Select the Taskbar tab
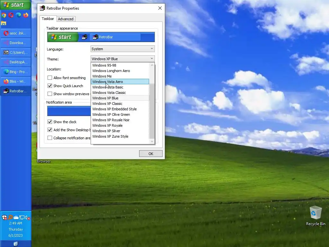The image size is (329, 247). 48,19
